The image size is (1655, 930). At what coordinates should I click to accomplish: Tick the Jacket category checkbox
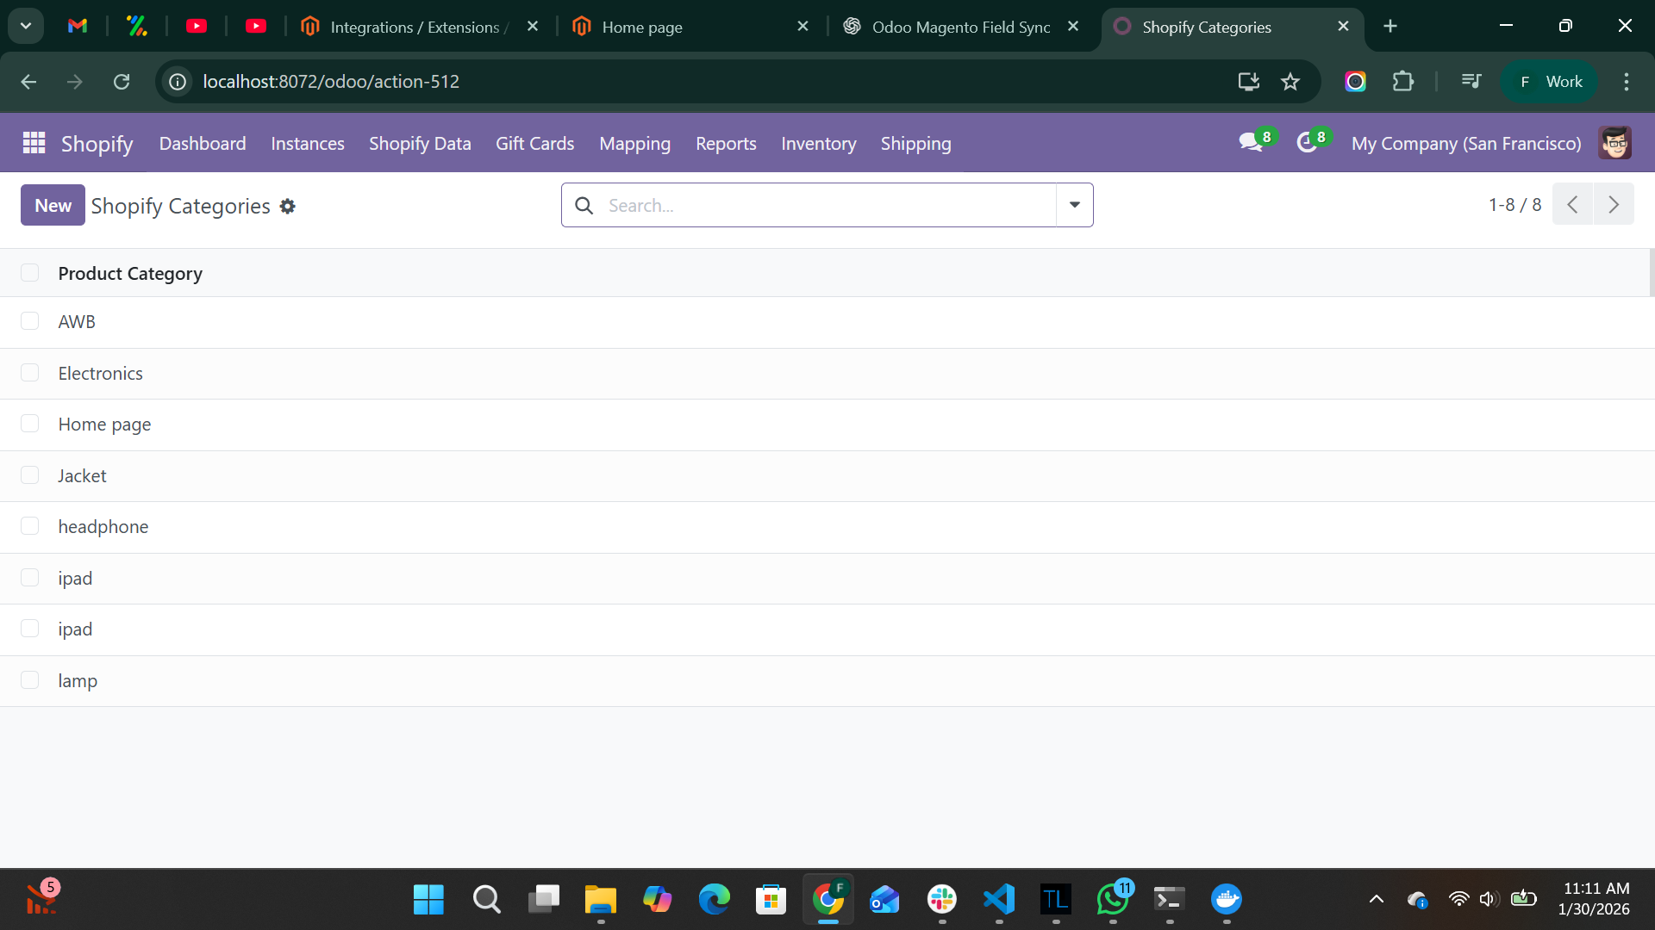tap(30, 475)
